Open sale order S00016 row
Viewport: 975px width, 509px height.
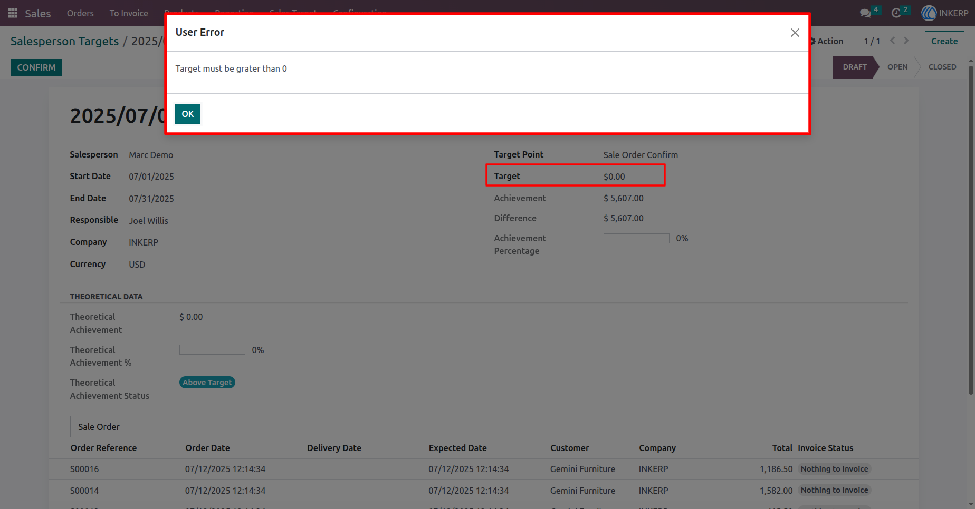483,469
